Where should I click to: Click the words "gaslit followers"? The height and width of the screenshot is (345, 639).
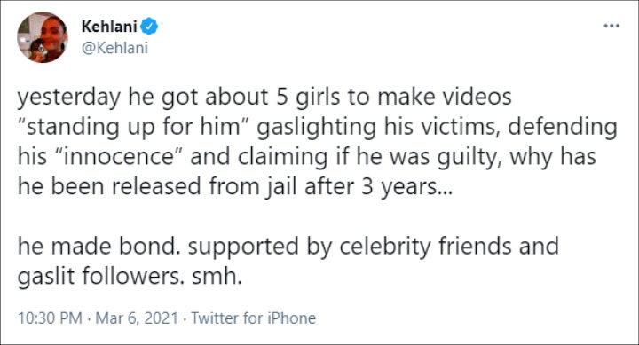tap(99, 277)
